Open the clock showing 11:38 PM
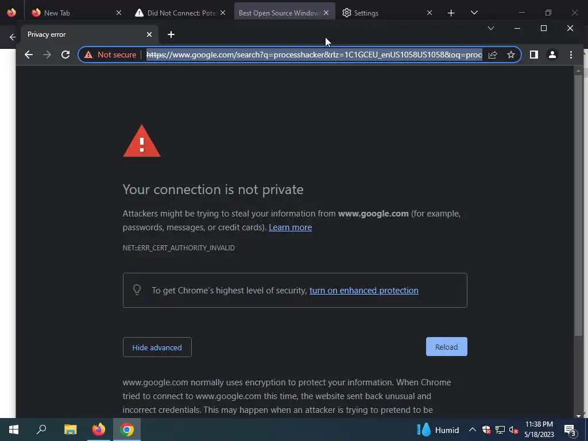 tap(539, 430)
